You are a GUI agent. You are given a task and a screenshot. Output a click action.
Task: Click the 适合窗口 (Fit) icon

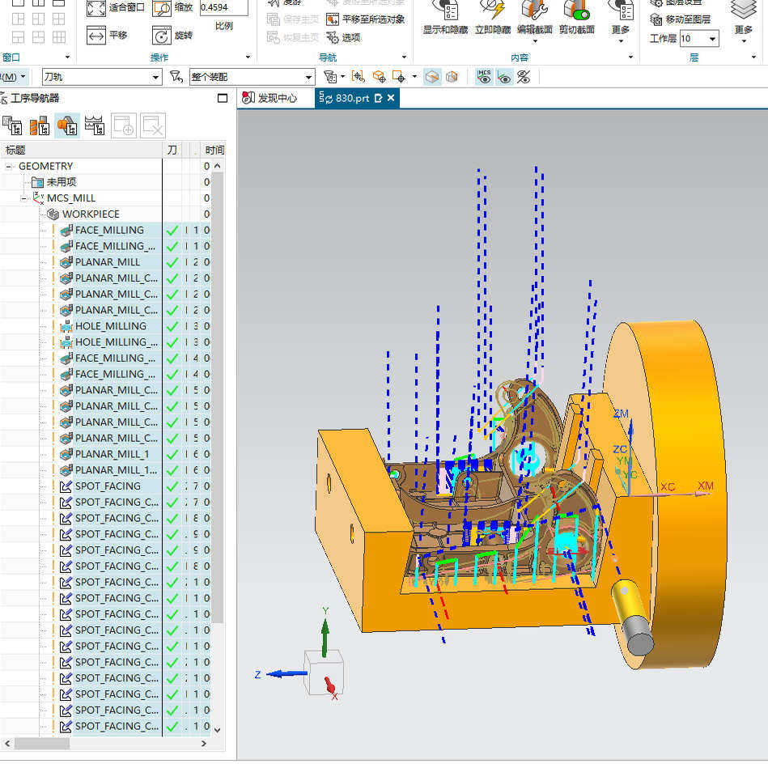(x=96, y=9)
